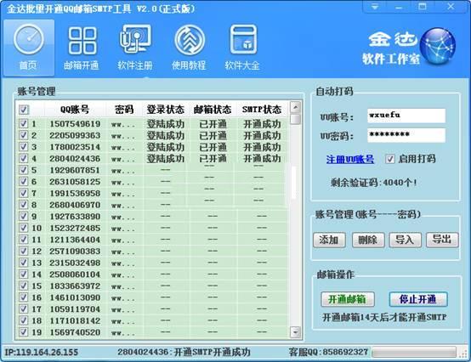
Task: Select account 1059119704 in row 17
Action: point(75,308)
